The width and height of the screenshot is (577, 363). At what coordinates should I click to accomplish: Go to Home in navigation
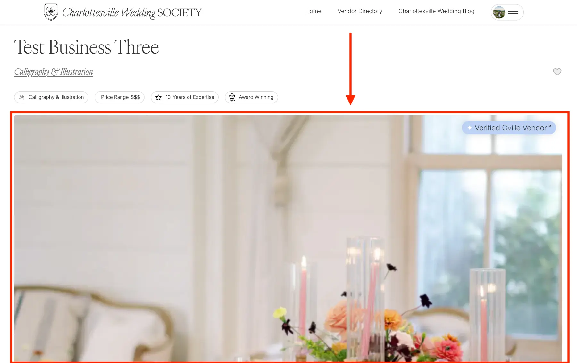tap(313, 11)
